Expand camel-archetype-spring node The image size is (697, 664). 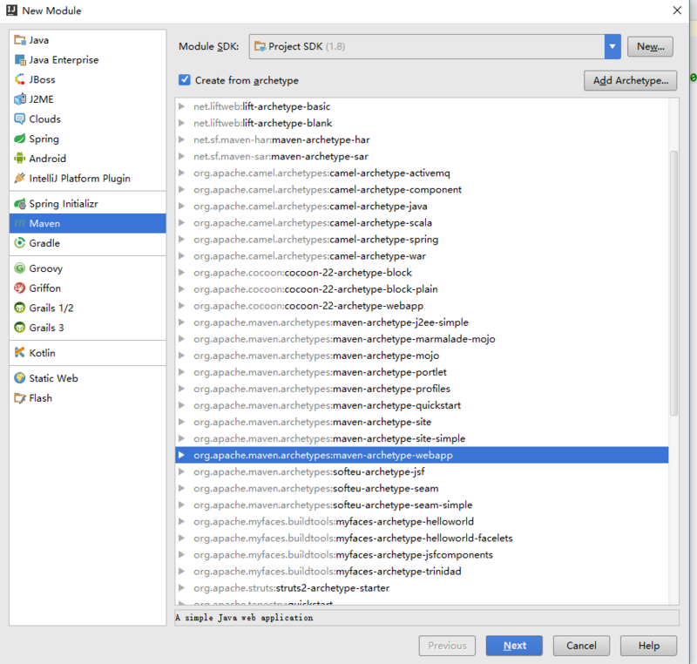pyautogui.click(x=181, y=239)
